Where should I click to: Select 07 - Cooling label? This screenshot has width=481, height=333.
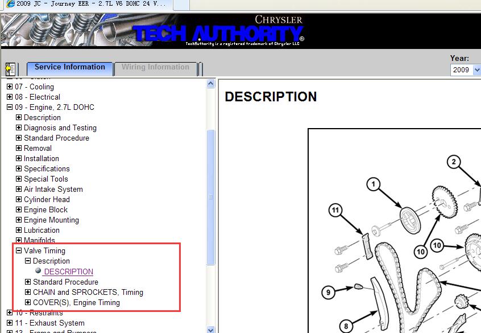34,87
